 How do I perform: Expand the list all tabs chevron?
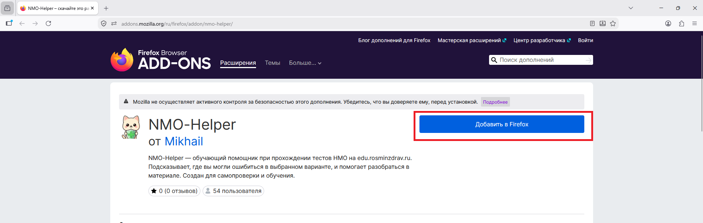click(631, 8)
